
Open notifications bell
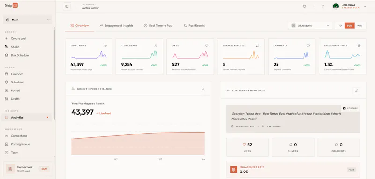pyautogui.click(x=323, y=7)
